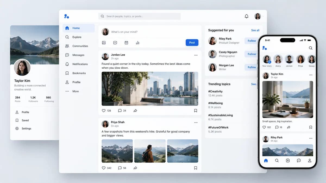
Task: Click the video attachment icon in the composer
Action: tap(115, 43)
